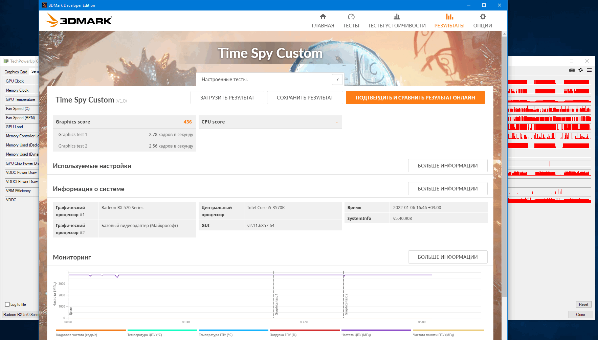Show more info for Мониторинг

pos(448,257)
